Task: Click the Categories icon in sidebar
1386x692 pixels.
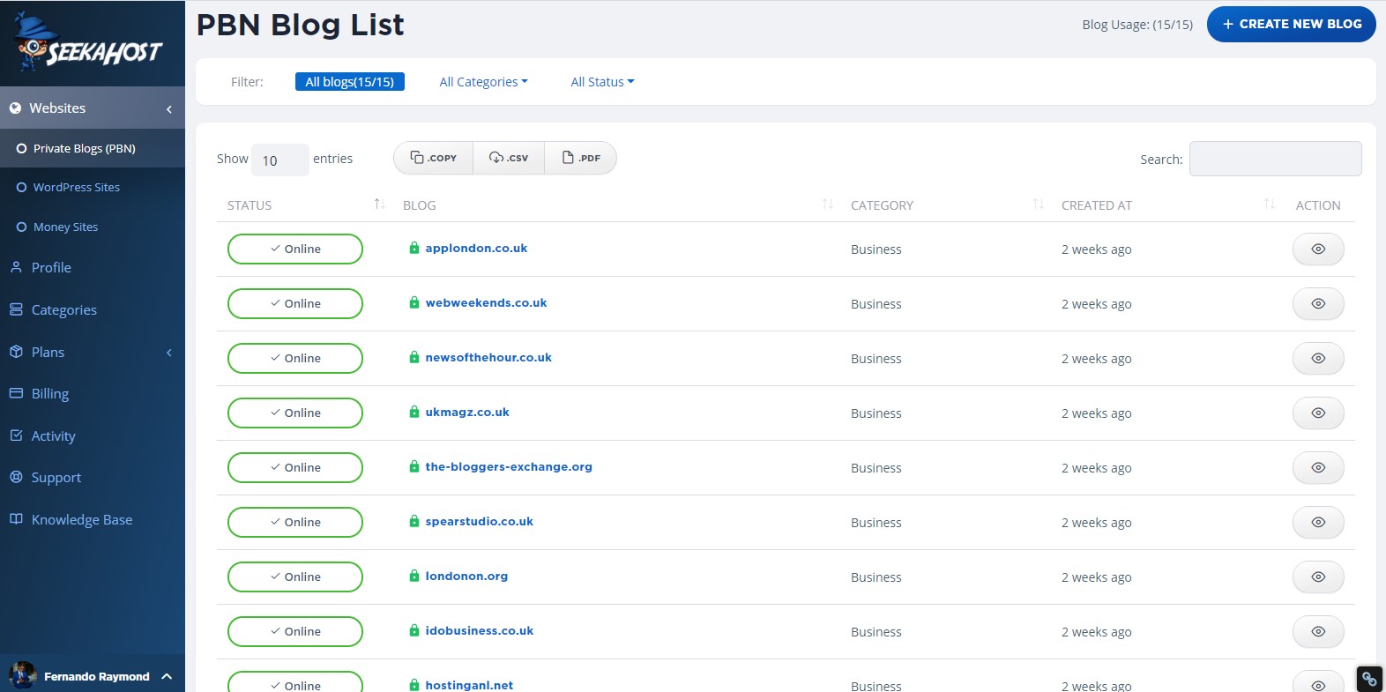Action: [16, 309]
